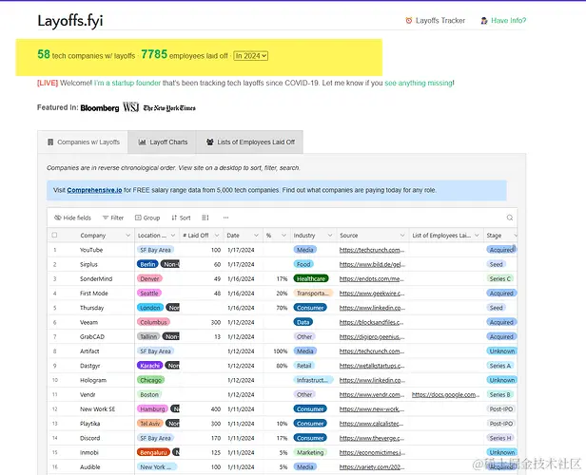Image resolution: width=586 pixels, height=475 pixels.
Task: Open the Sort tool in table toolbar
Action: tap(181, 218)
